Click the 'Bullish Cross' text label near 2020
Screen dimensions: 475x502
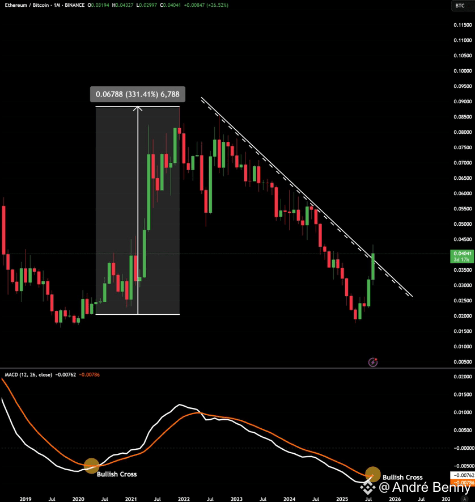click(x=117, y=474)
